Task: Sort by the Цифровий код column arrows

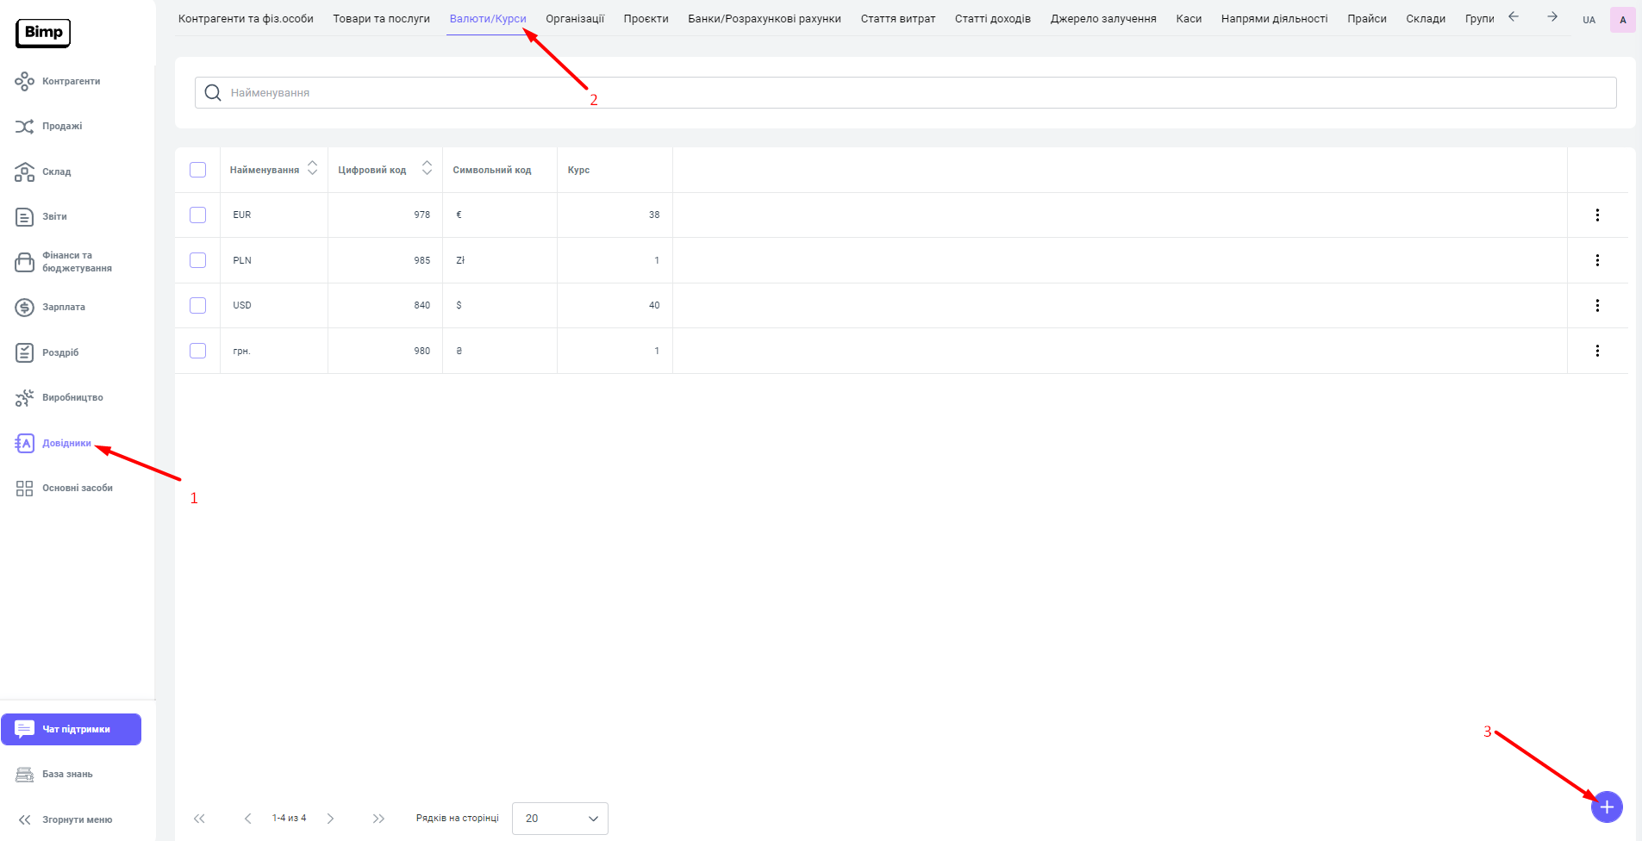Action: click(427, 168)
